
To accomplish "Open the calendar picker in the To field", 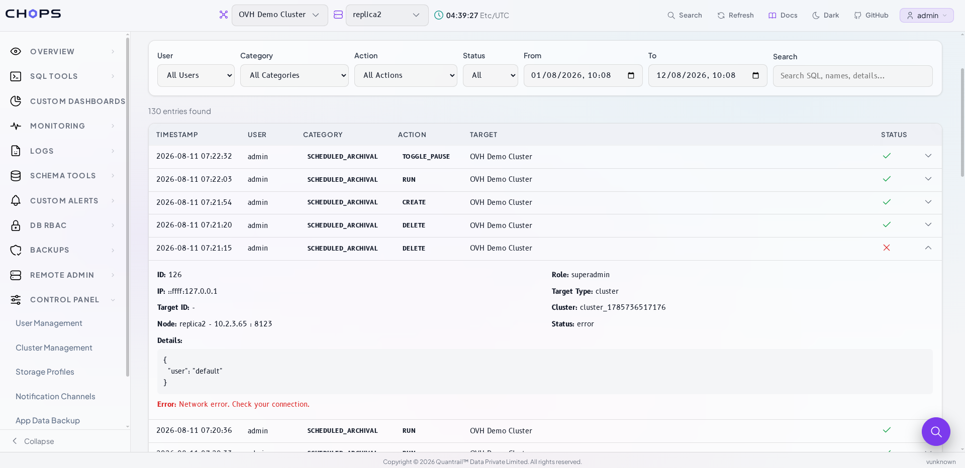I will [756, 75].
